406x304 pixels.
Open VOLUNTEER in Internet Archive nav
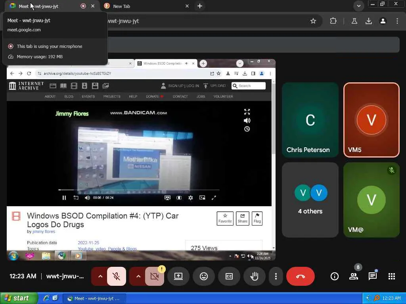click(223, 97)
